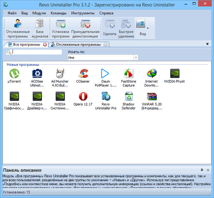Click the Установка программ toolbar icon
Screen dimensions: 214x198
61,28
